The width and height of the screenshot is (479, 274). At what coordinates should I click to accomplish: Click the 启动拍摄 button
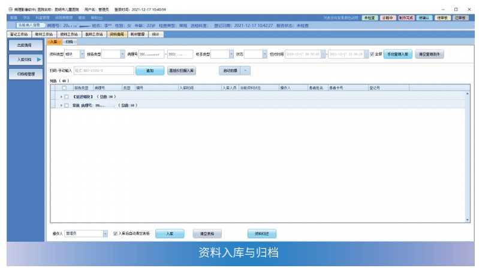[230, 71]
